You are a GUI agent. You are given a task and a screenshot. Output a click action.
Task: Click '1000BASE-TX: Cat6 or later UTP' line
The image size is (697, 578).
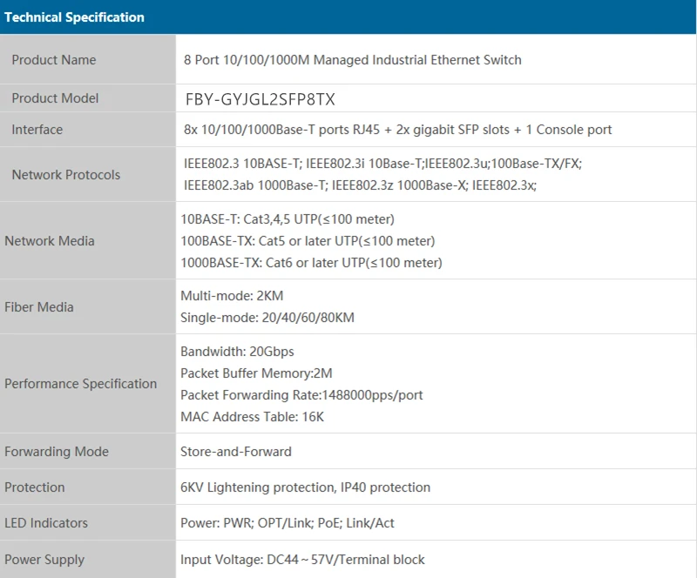pos(311,263)
